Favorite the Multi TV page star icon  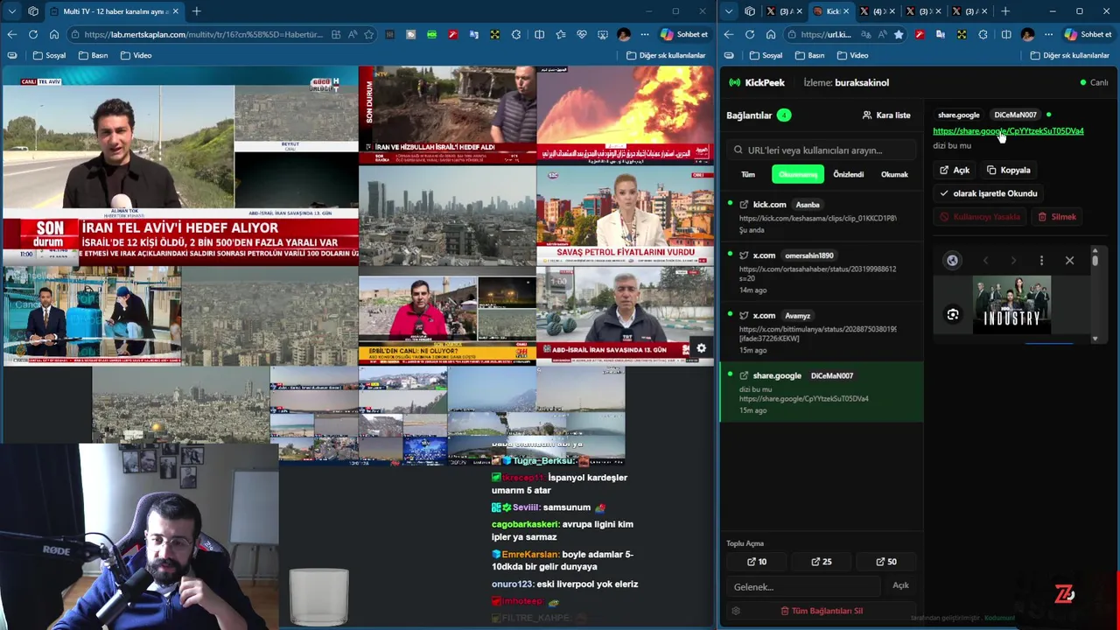point(369,34)
